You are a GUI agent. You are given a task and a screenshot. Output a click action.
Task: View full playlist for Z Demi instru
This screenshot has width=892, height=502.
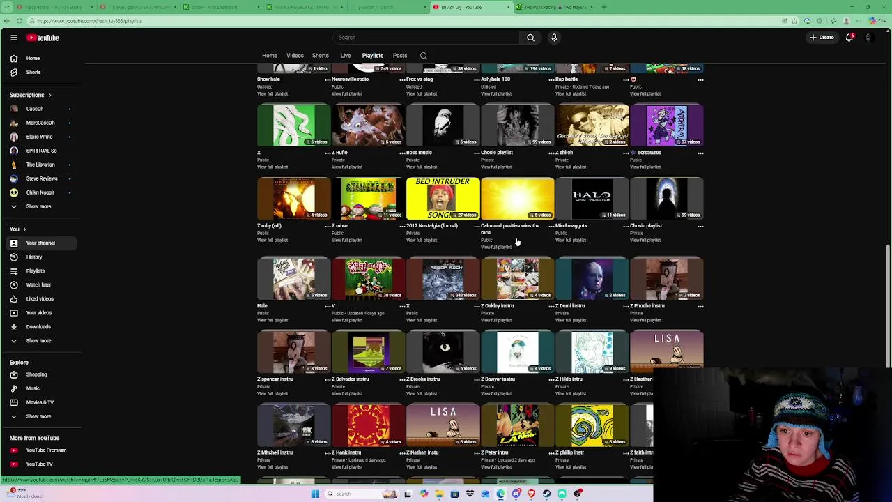(571, 321)
